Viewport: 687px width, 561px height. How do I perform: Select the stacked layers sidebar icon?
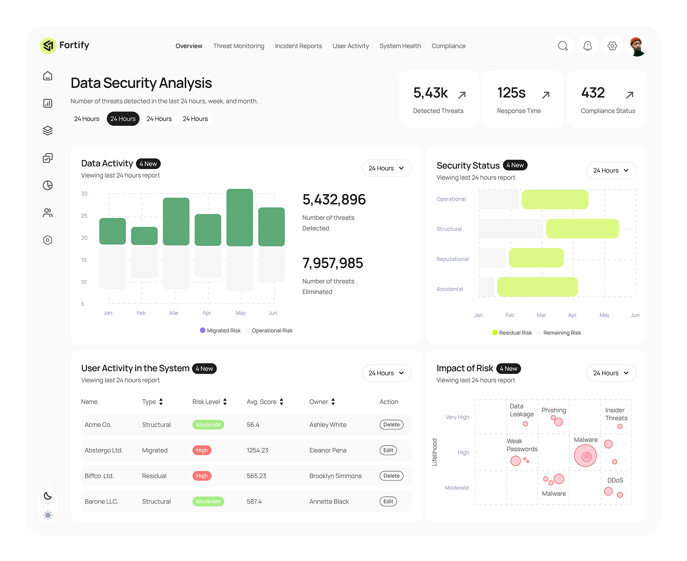[47, 131]
